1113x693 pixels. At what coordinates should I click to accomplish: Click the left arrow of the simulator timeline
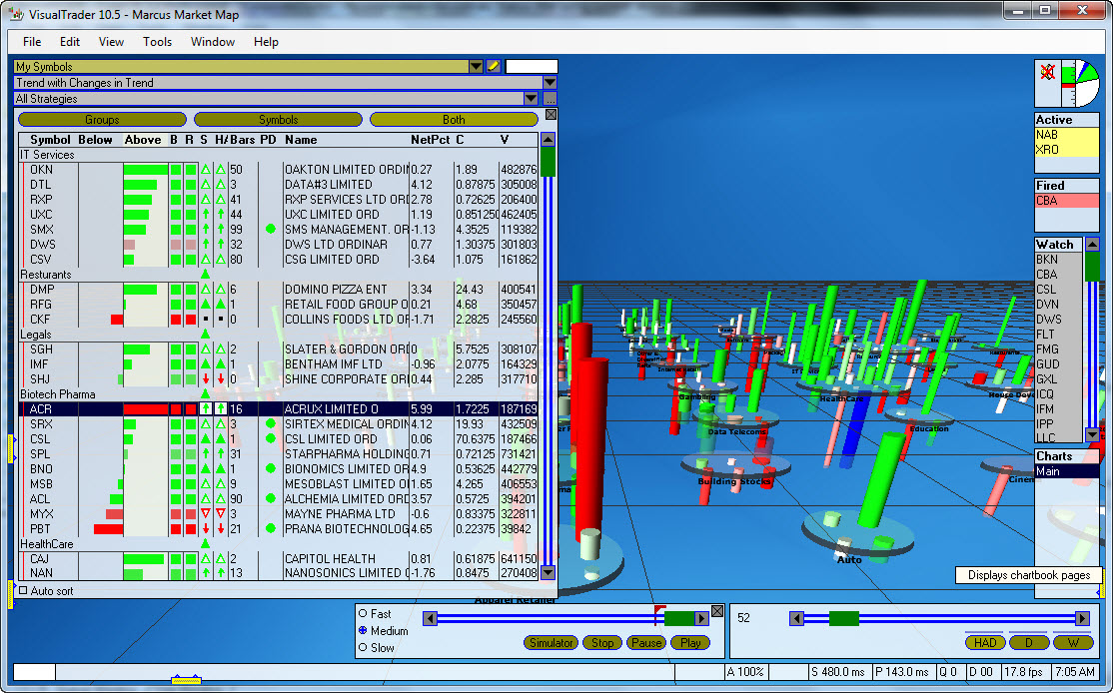(431, 618)
